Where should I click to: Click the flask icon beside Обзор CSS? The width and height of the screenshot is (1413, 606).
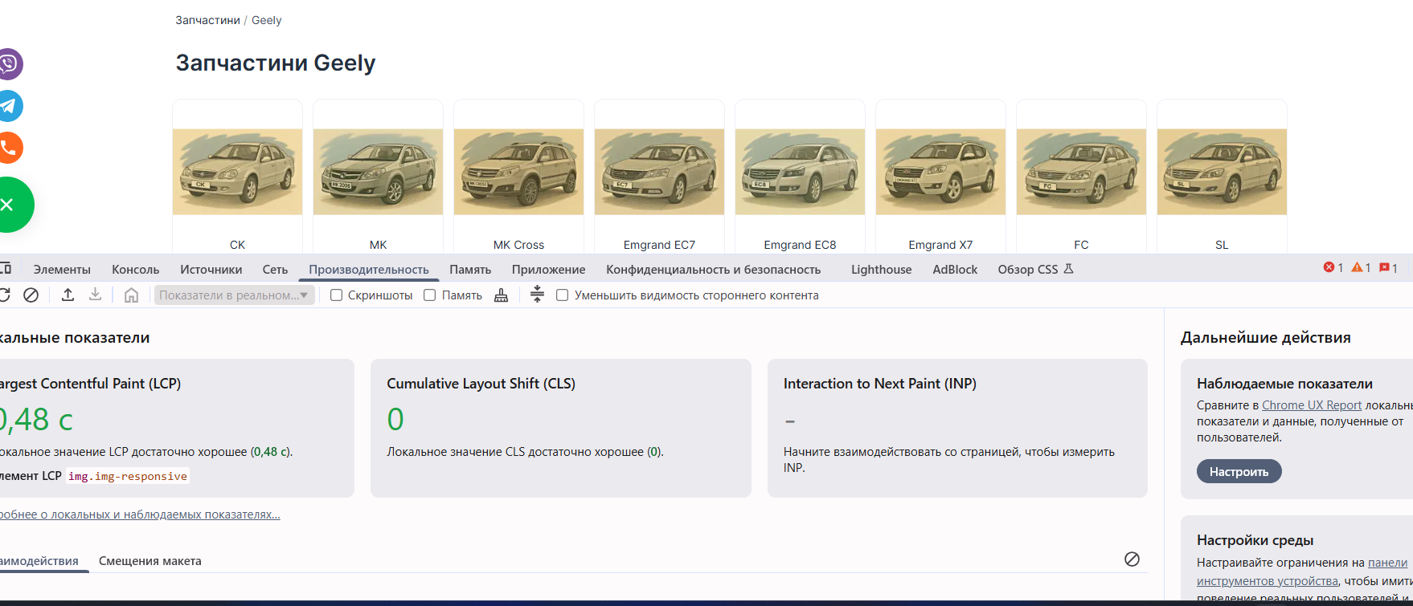[1069, 269]
